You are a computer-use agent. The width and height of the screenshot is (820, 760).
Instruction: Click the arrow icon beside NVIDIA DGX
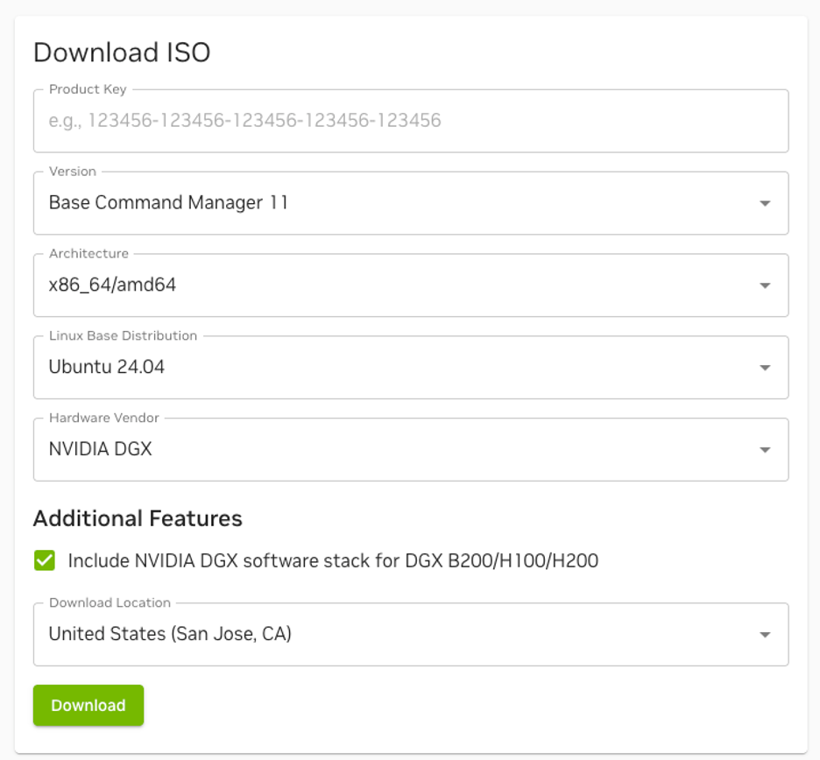[765, 450]
